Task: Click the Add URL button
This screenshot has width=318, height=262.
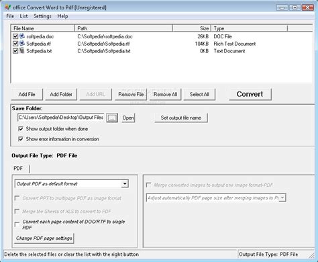Action: click(x=95, y=94)
